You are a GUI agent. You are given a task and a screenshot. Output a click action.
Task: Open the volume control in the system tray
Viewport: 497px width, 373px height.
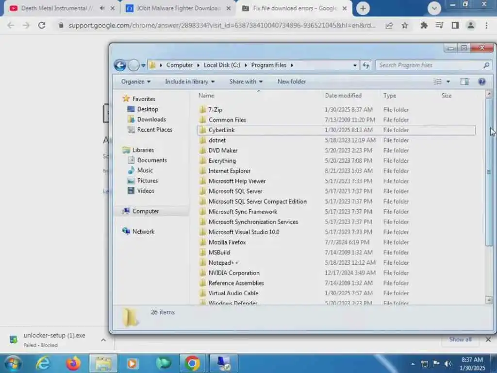pos(447,363)
